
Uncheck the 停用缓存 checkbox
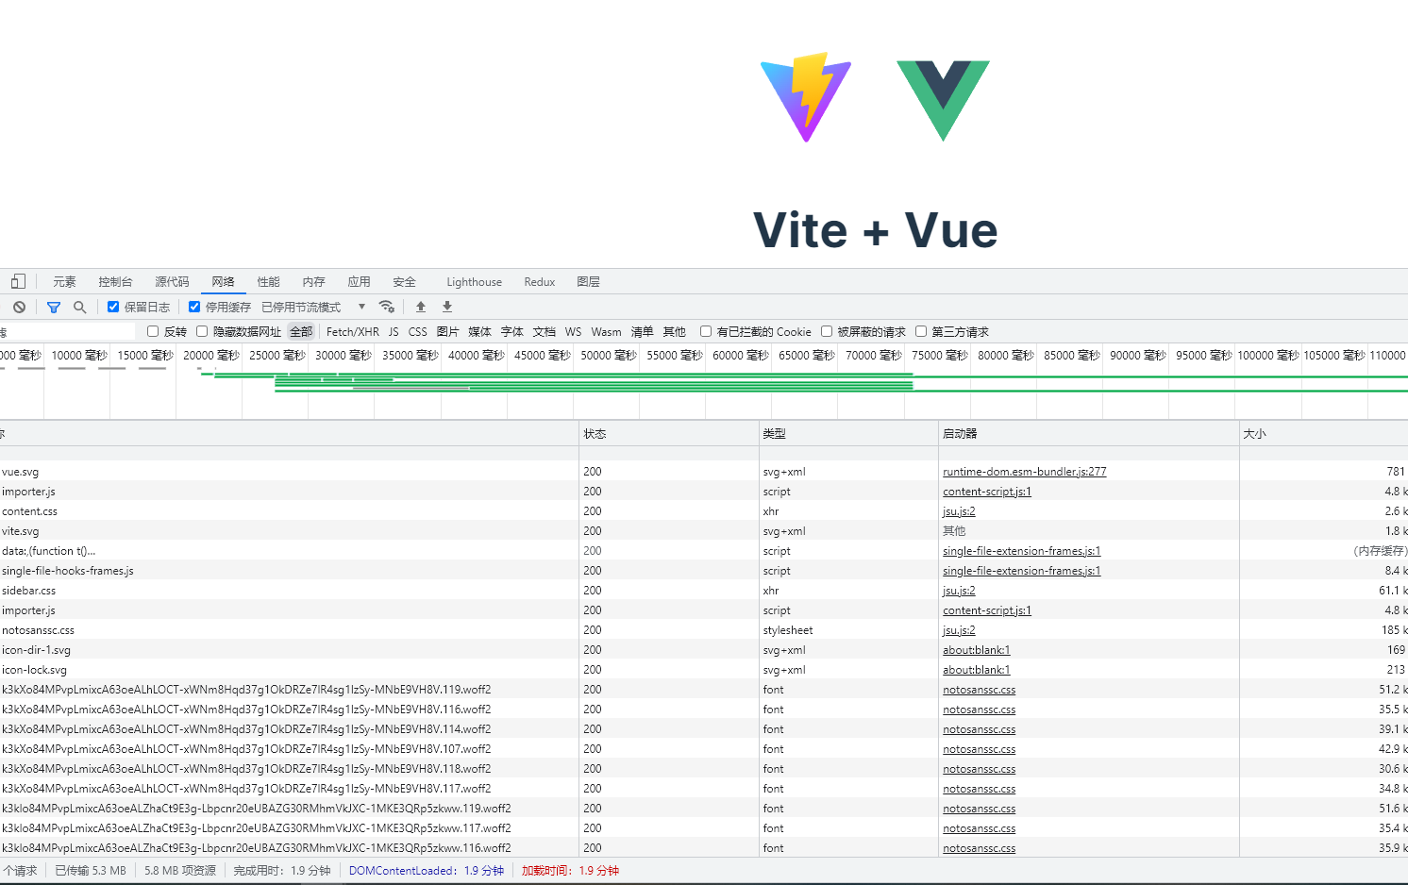(x=194, y=307)
